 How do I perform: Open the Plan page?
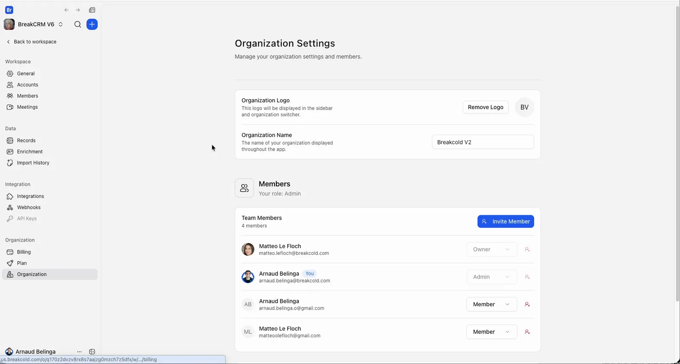click(x=50, y=263)
